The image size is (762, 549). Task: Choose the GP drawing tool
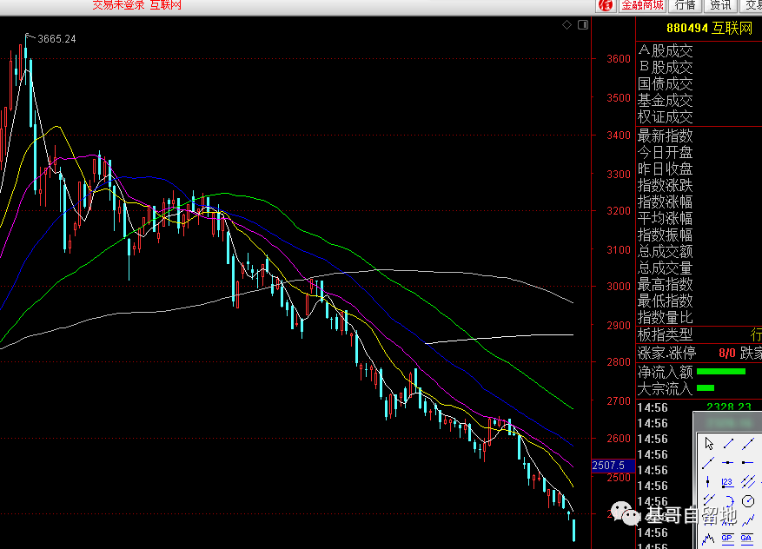click(x=727, y=538)
